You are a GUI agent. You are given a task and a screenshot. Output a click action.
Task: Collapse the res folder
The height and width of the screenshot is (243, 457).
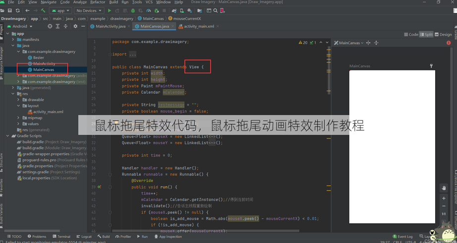pyautogui.click(x=13, y=94)
